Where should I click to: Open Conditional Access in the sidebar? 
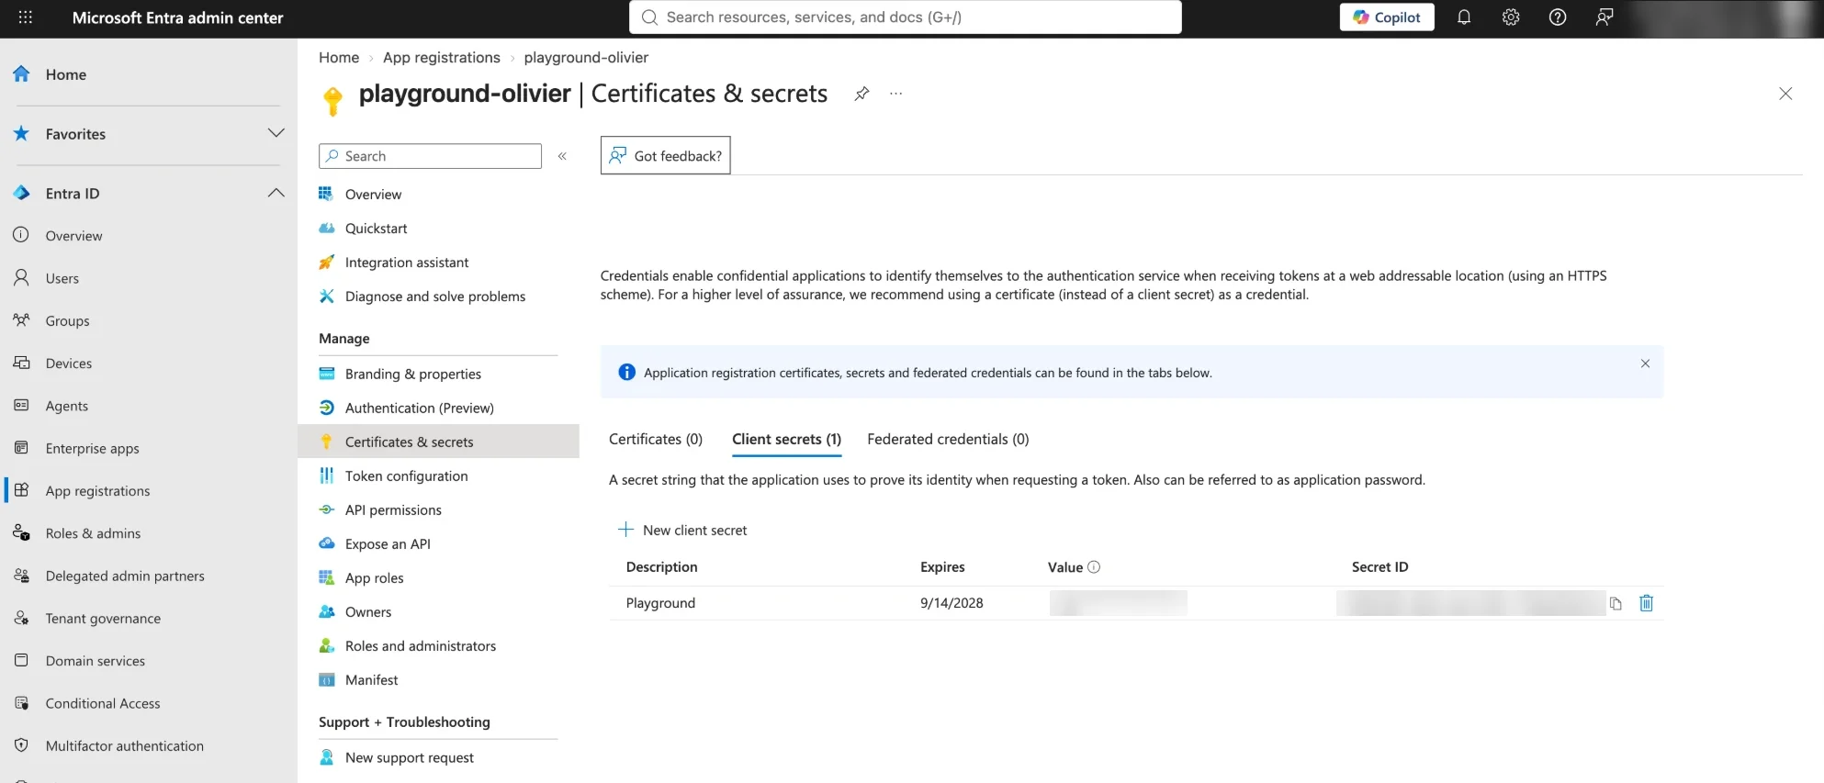pyautogui.click(x=102, y=703)
